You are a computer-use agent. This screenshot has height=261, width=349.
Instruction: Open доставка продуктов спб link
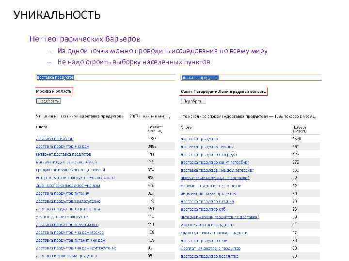pyautogui.click(x=204, y=209)
